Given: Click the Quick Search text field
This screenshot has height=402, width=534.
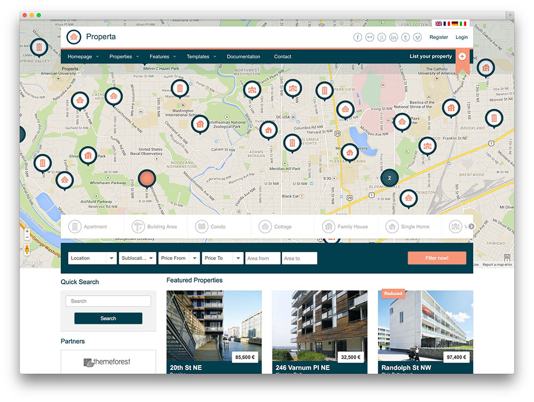Looking at the screenshot, I should click(x=108, y=301).
